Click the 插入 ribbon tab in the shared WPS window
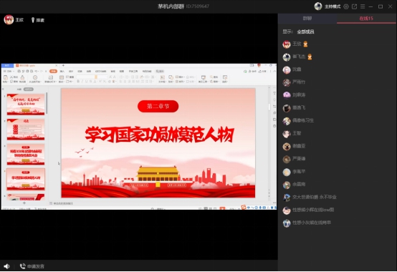Viewport: 397px width, 272px height. 62,72
